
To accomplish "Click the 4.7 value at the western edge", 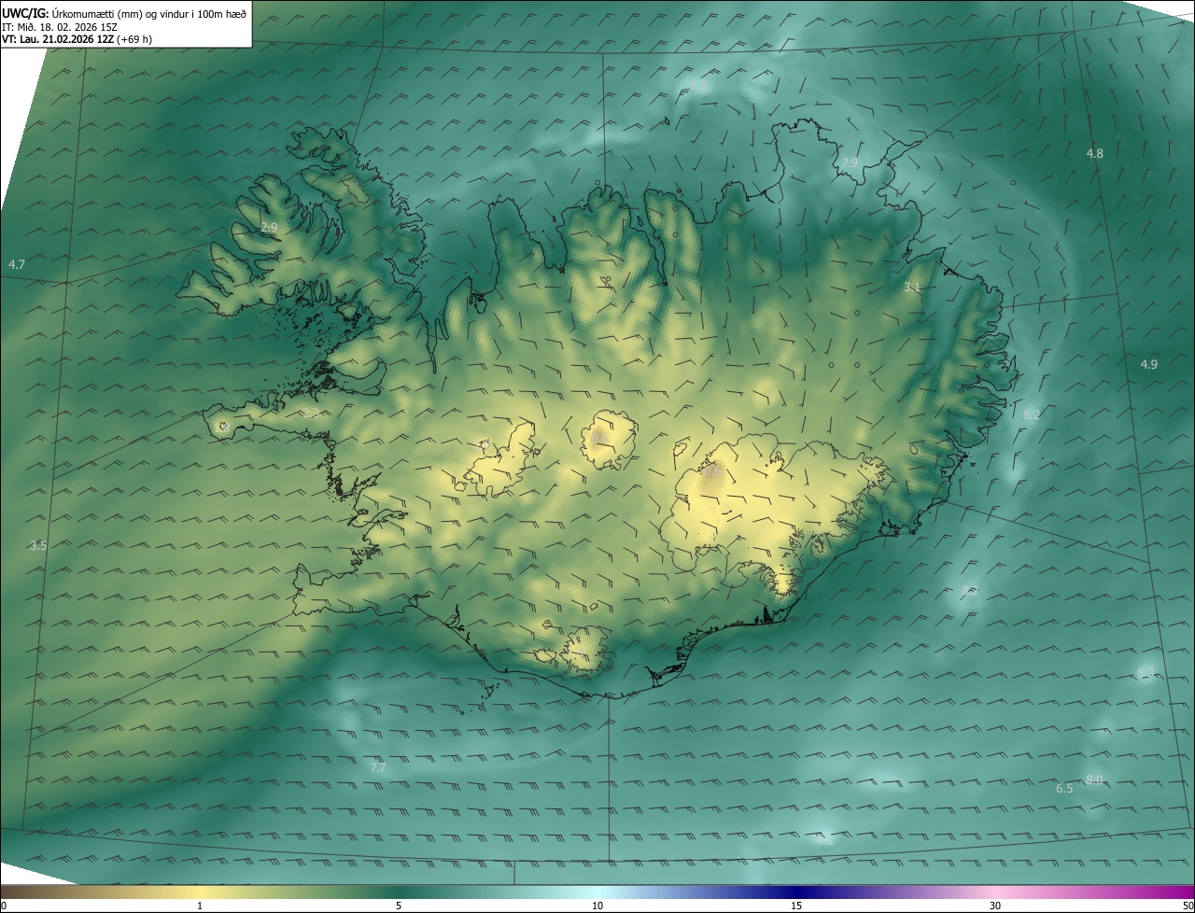I will coord(17,265).
